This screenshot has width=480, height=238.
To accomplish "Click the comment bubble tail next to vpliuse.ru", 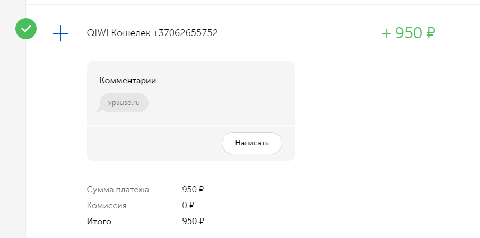I will pyautogui.click(x=99, y=109).
